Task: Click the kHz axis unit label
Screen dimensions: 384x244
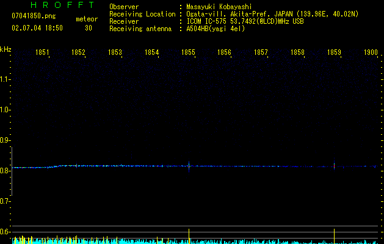Action: click(5, 49)
